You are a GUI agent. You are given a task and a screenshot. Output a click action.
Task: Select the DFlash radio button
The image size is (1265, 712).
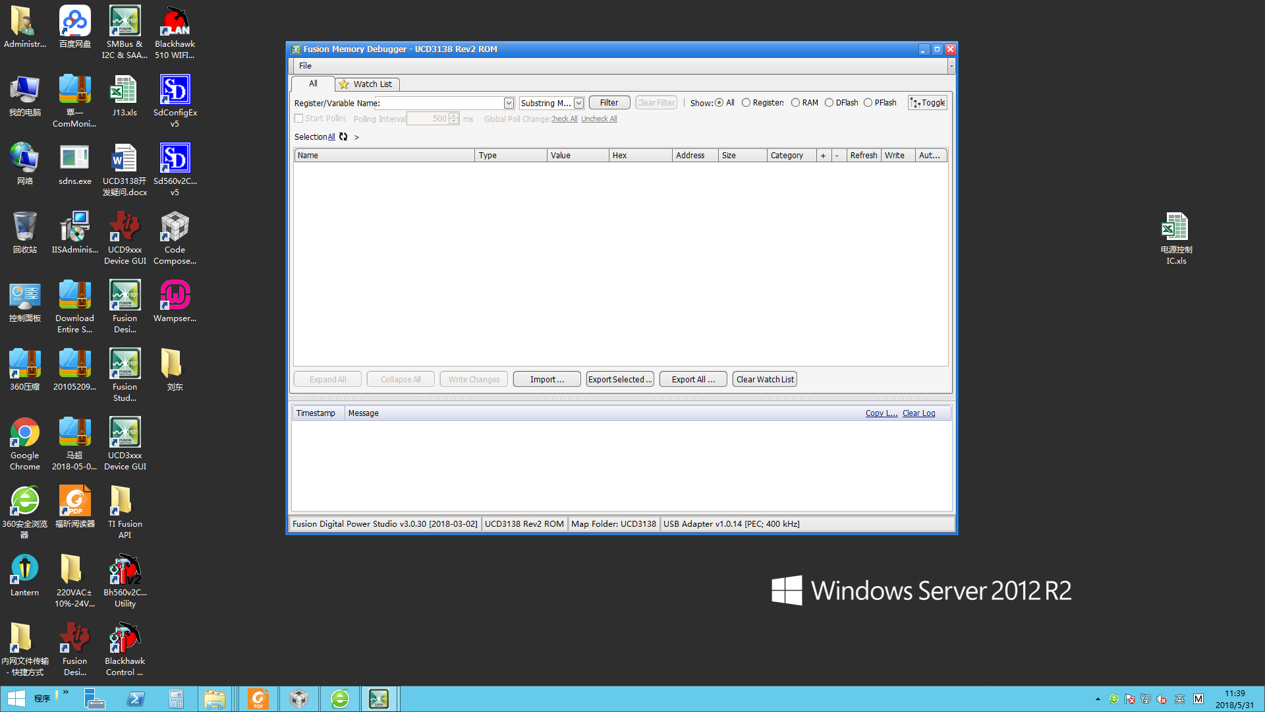coord(829,103)
